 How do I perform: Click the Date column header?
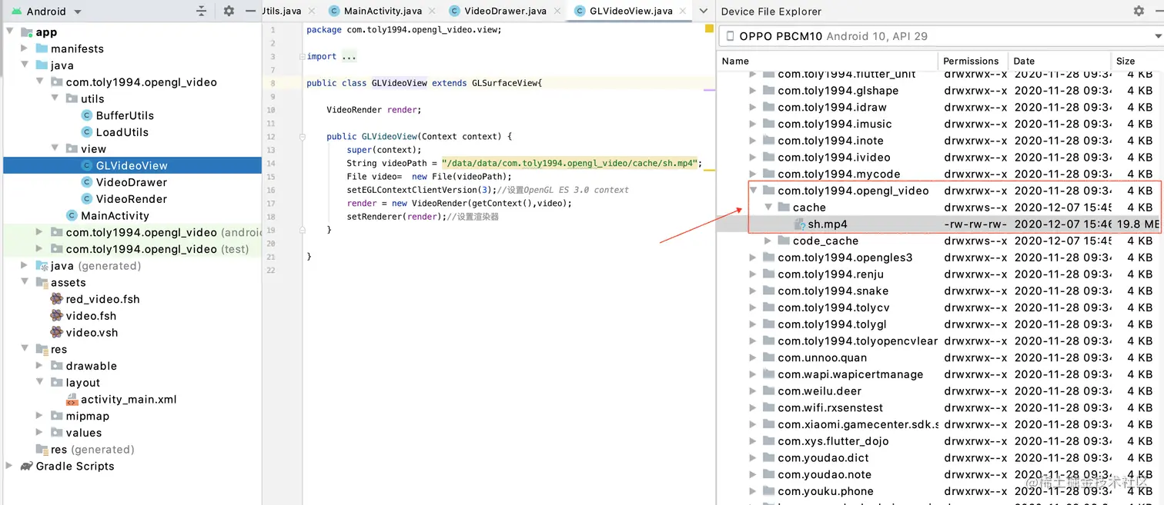(x=1060, y=61)
